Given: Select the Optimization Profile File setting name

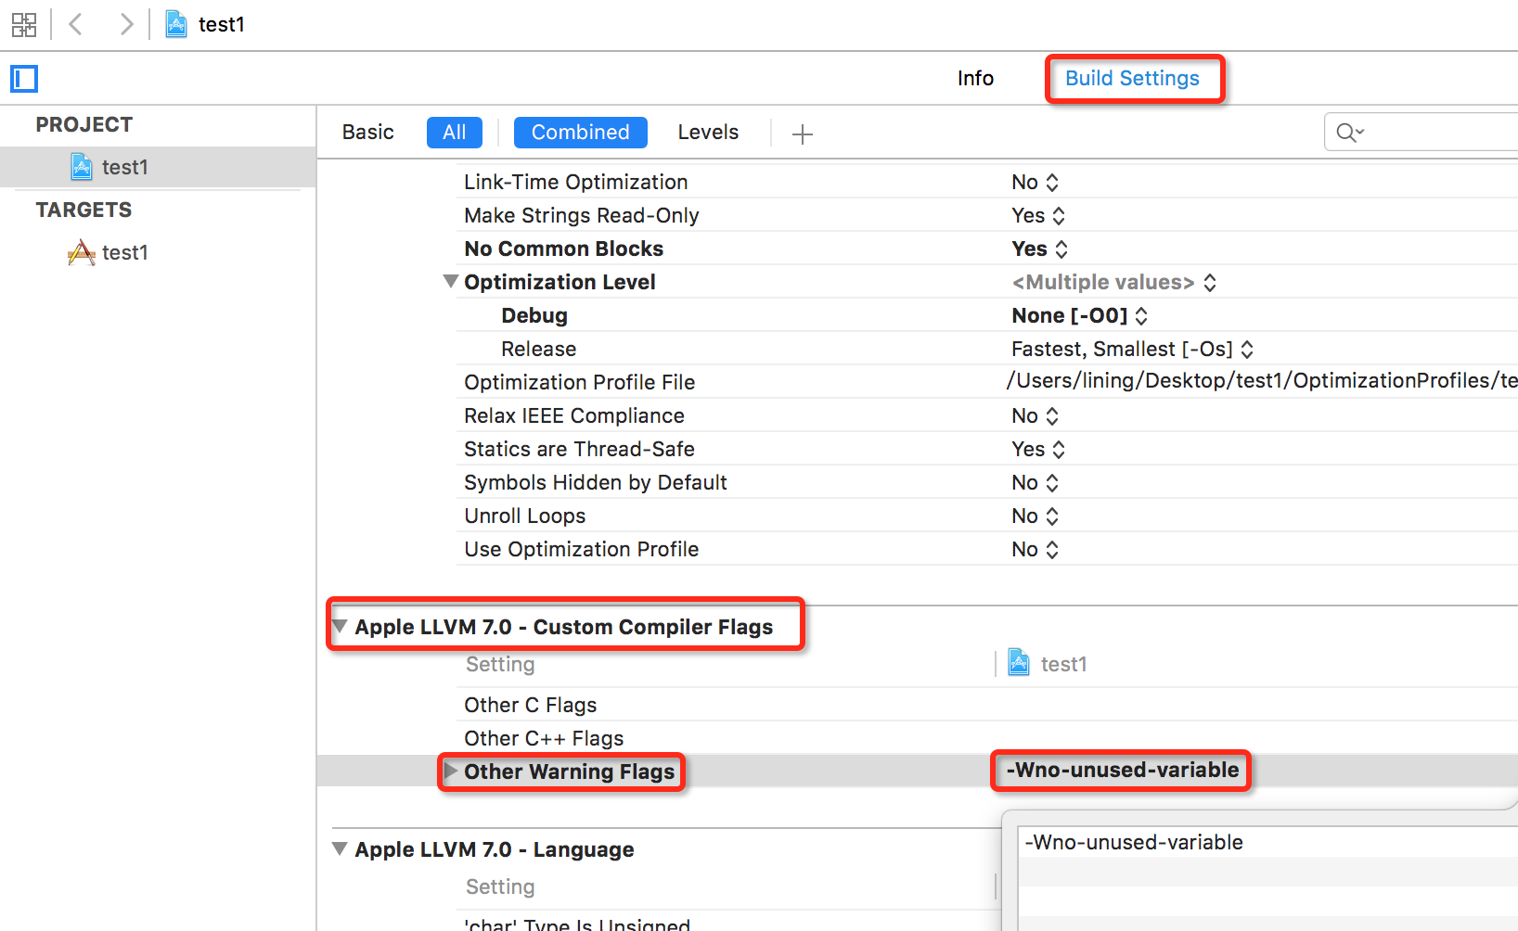Looking at the screenshot, I should [579, 382].
